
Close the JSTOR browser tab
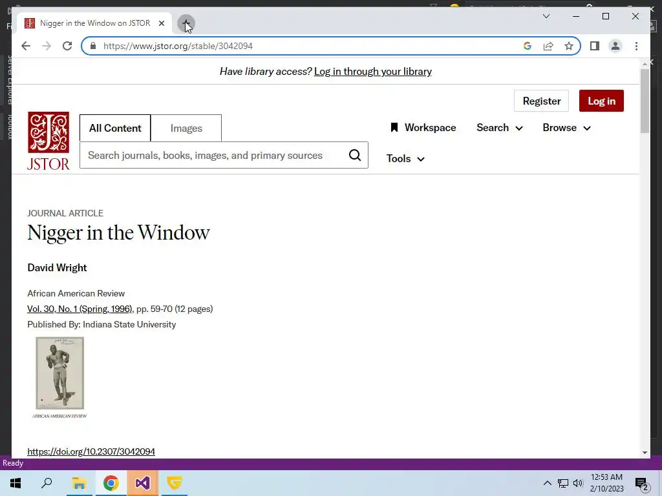161,23
